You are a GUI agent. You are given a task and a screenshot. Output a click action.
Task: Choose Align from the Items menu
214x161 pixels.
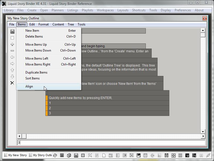tap(29, 86)
